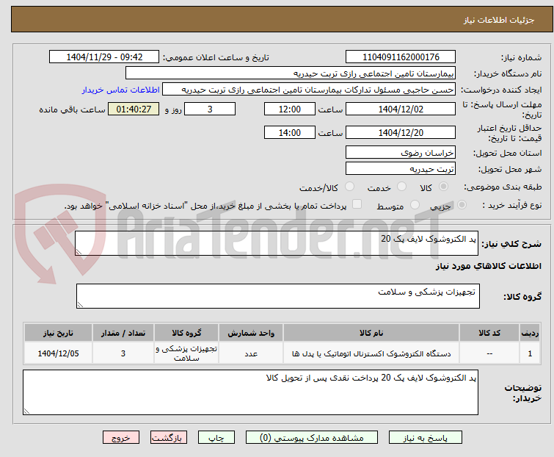Click the ردیف column header
Viewport: 554px width, 457px height.
click(x=530, y=333)
